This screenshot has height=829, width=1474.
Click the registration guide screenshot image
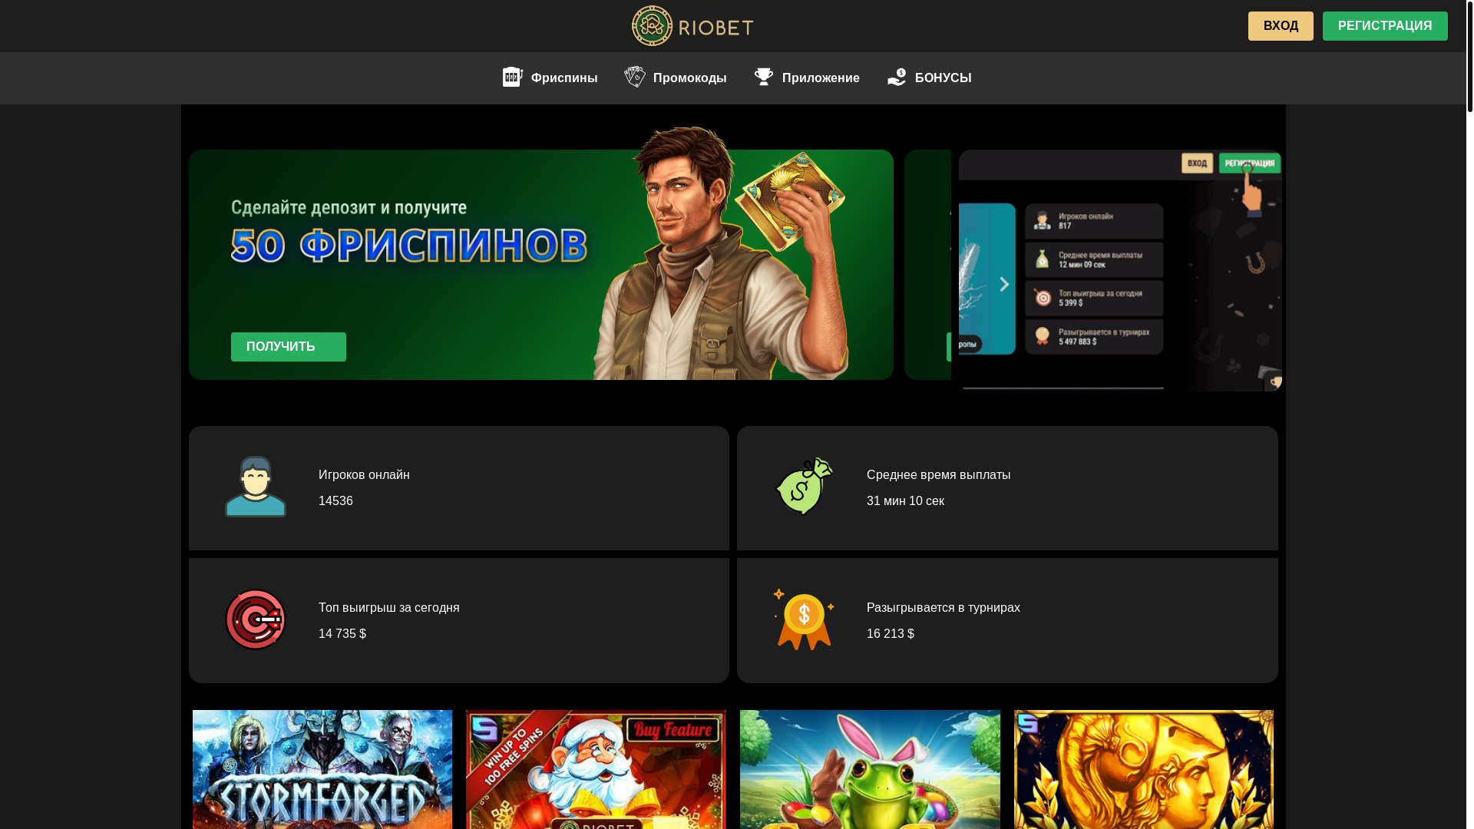[x=1120, y=270]
